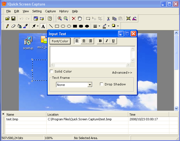This screenshot has height=141, width=180.
Task: Select the filled ellipse tool
Action: pos(87,26)
